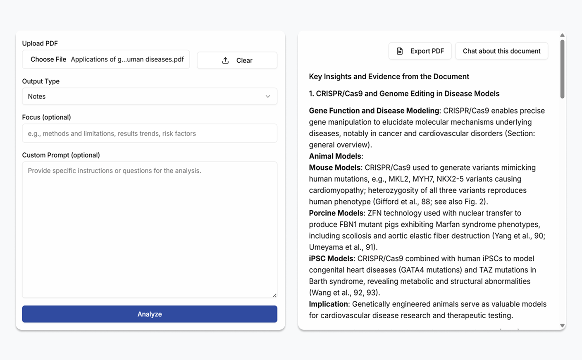
Task: Click into the Custom Prompt text area
Action: coord(150,230)
